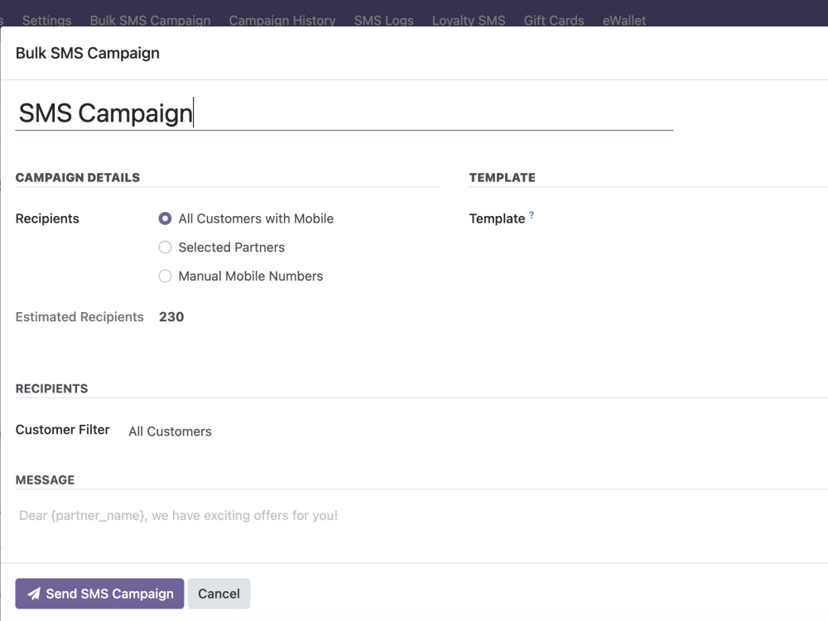Select All Customers with Mobile radio
Screen dimensions: 828x621
point(165,219)
